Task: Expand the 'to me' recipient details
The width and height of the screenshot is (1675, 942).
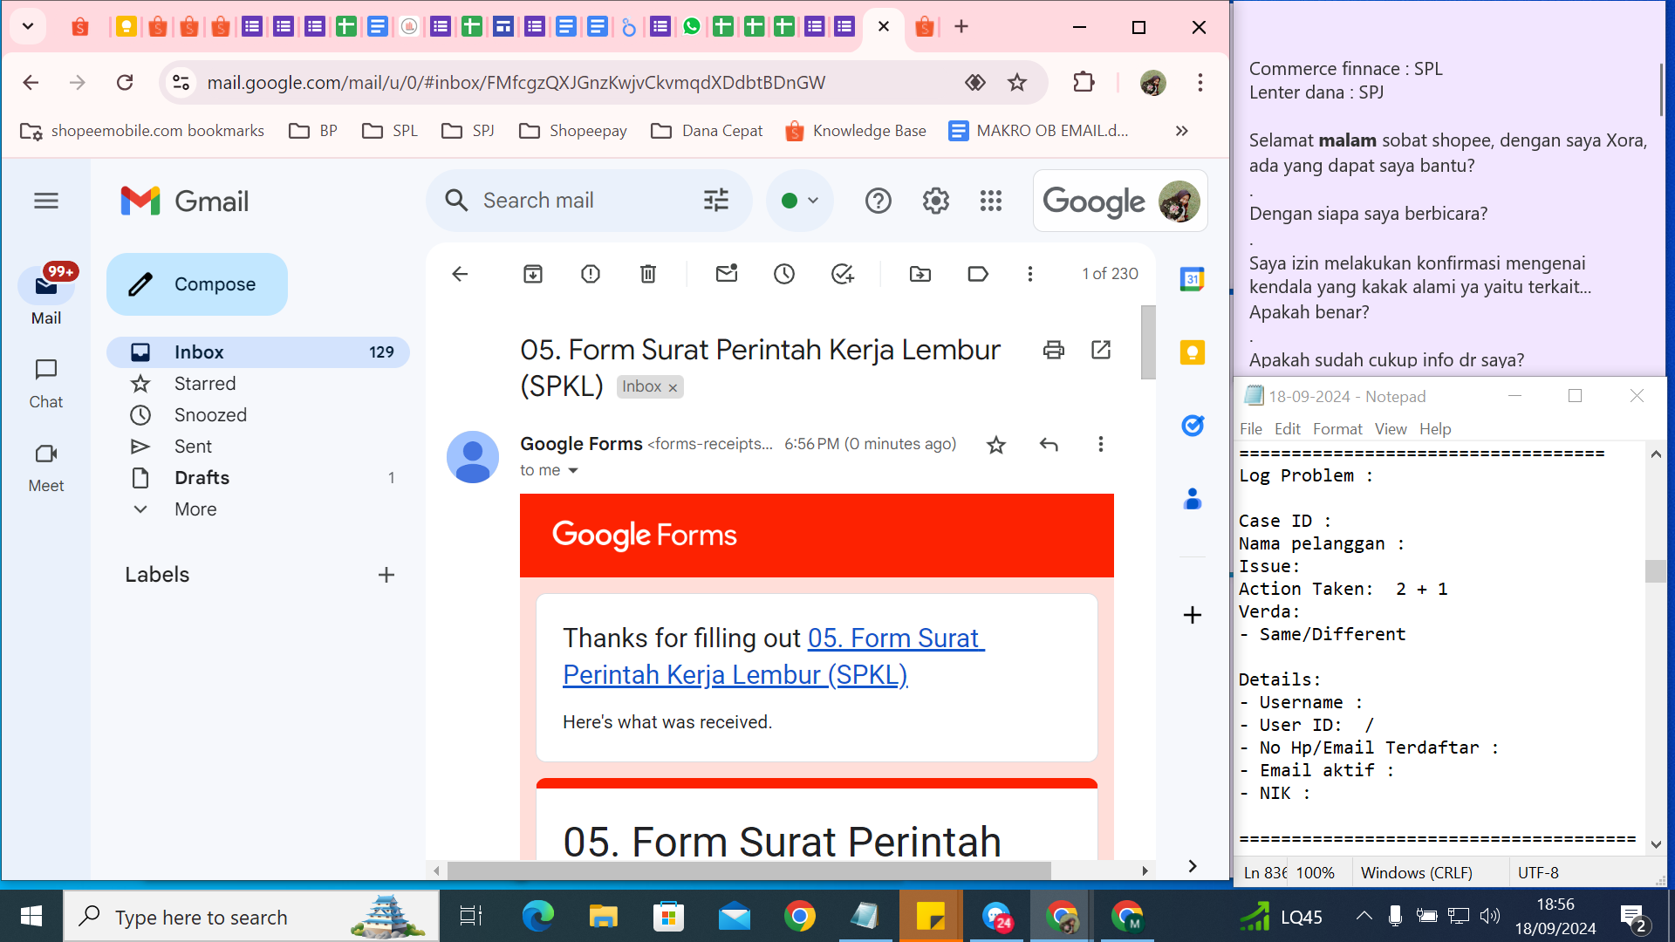Action: click(x=573, y=470)
